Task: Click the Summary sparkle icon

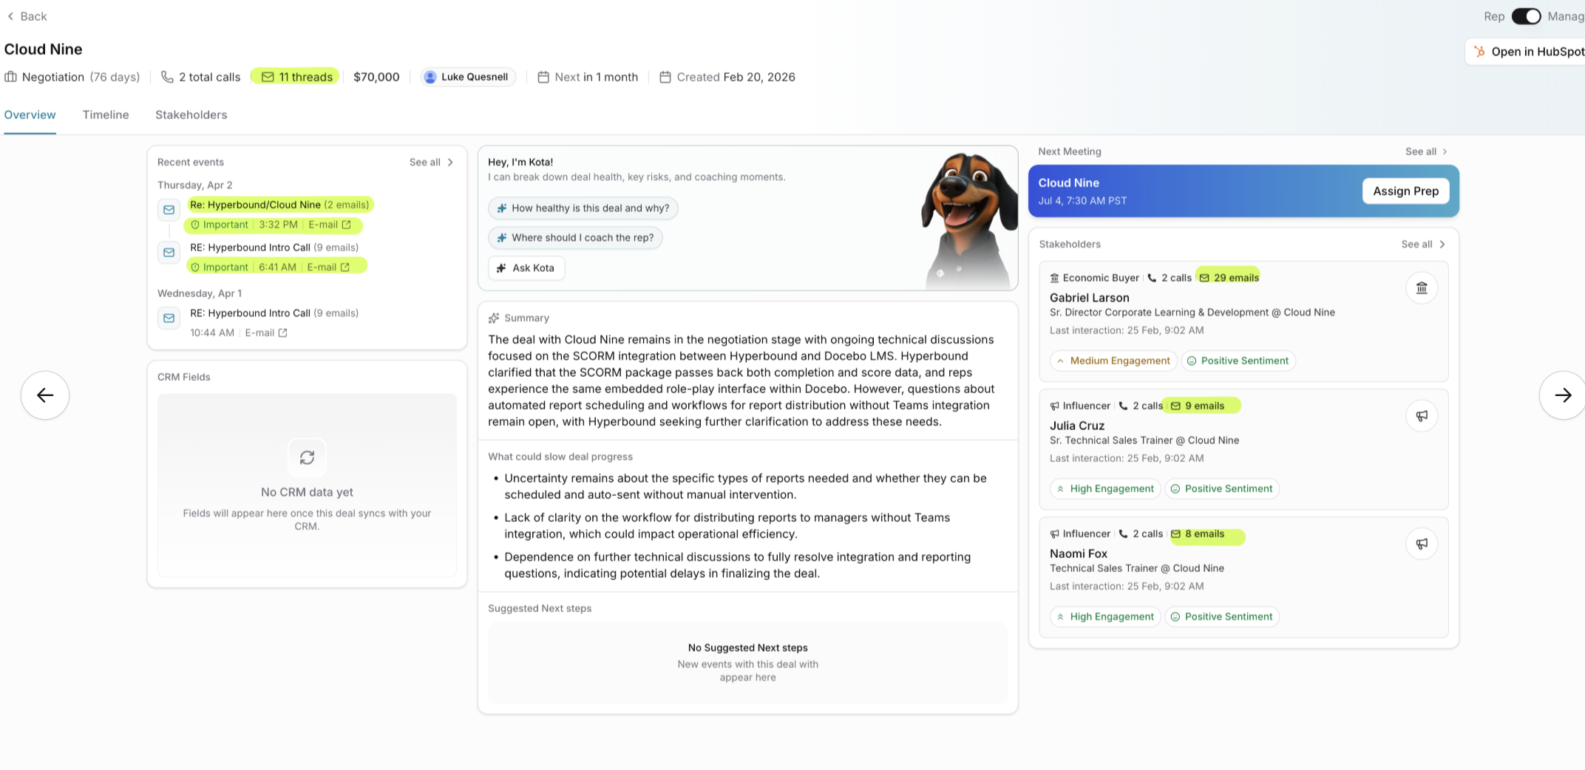Action: [x=494, y=318]
